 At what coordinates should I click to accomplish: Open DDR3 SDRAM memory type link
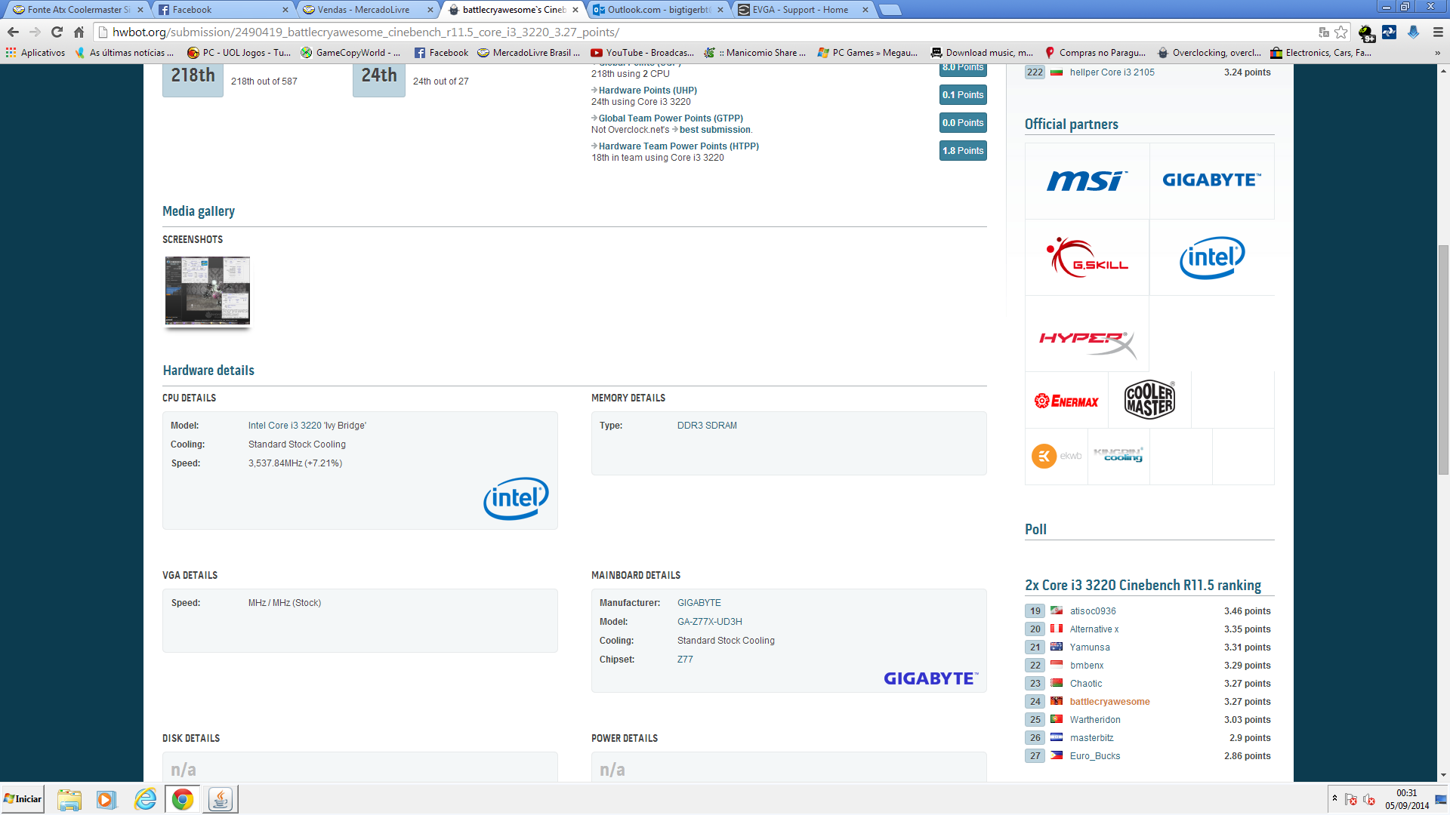[707, 426]
